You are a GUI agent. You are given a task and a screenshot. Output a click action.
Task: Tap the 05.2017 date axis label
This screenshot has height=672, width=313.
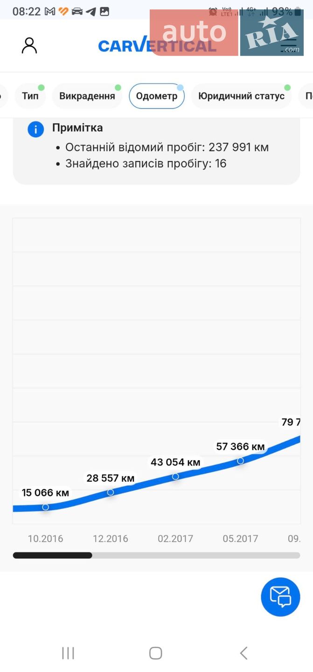[241, 539]
